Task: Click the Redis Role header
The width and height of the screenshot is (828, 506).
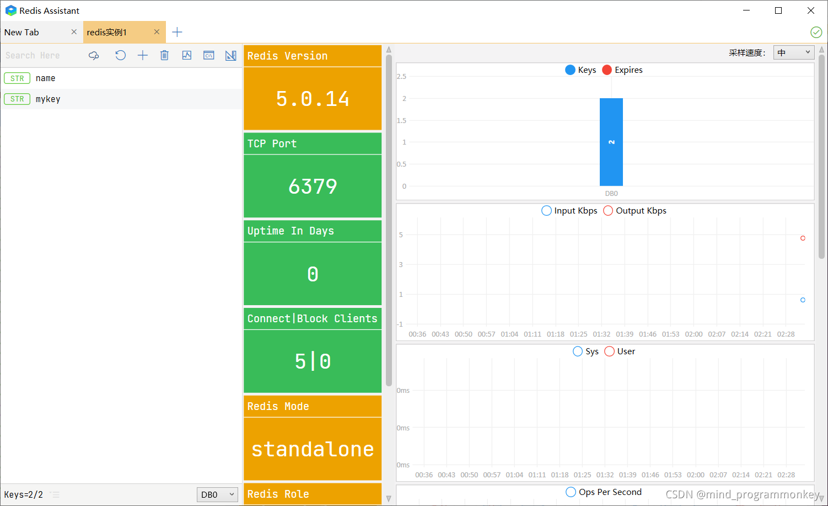Action: coord(313,494)
